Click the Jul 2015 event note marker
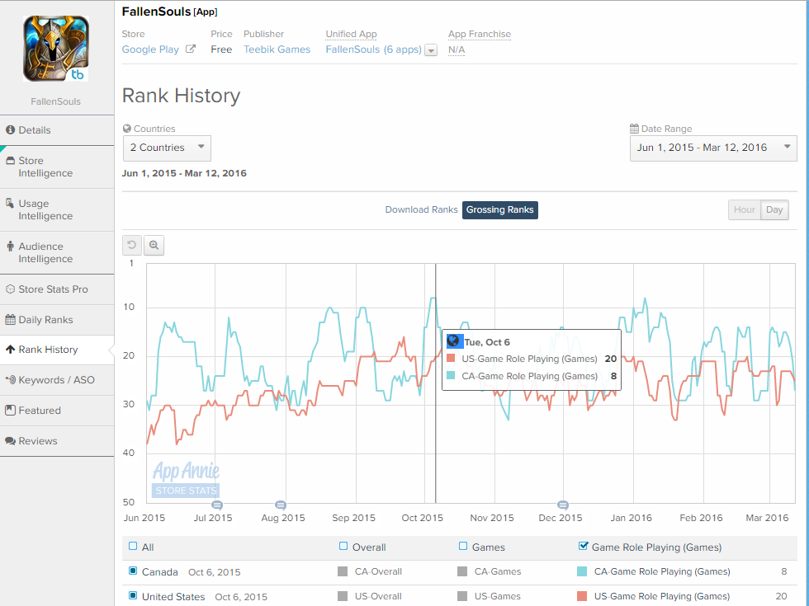Image resolution: width=809 pixels, height=606 pixels. tap(217, 505)
